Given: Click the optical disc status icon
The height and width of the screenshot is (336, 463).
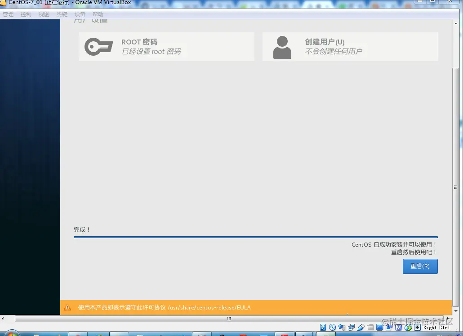Looking at the screenshot, I should [x=332, y=327].
